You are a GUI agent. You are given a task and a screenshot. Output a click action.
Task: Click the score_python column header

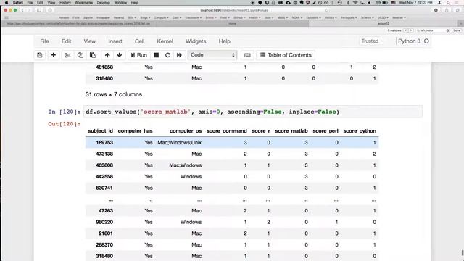(x=360, y=130)
